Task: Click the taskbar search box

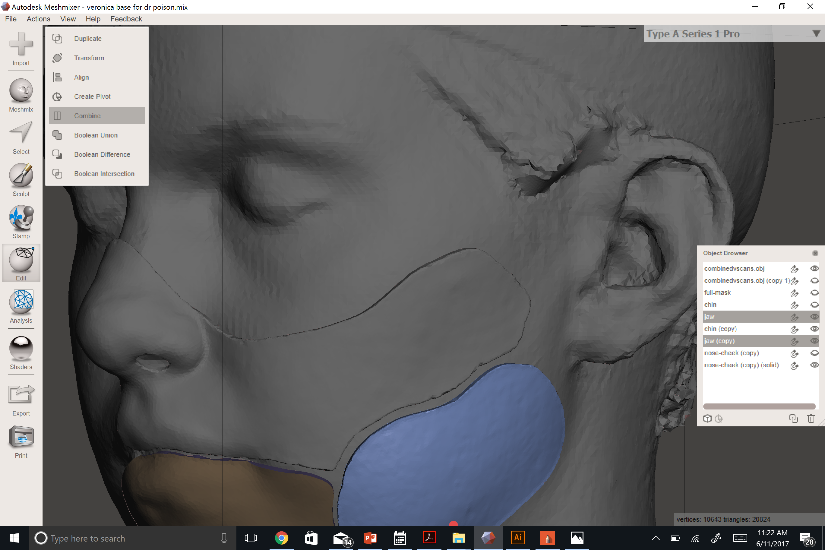Action: click(x=132, y=538)
